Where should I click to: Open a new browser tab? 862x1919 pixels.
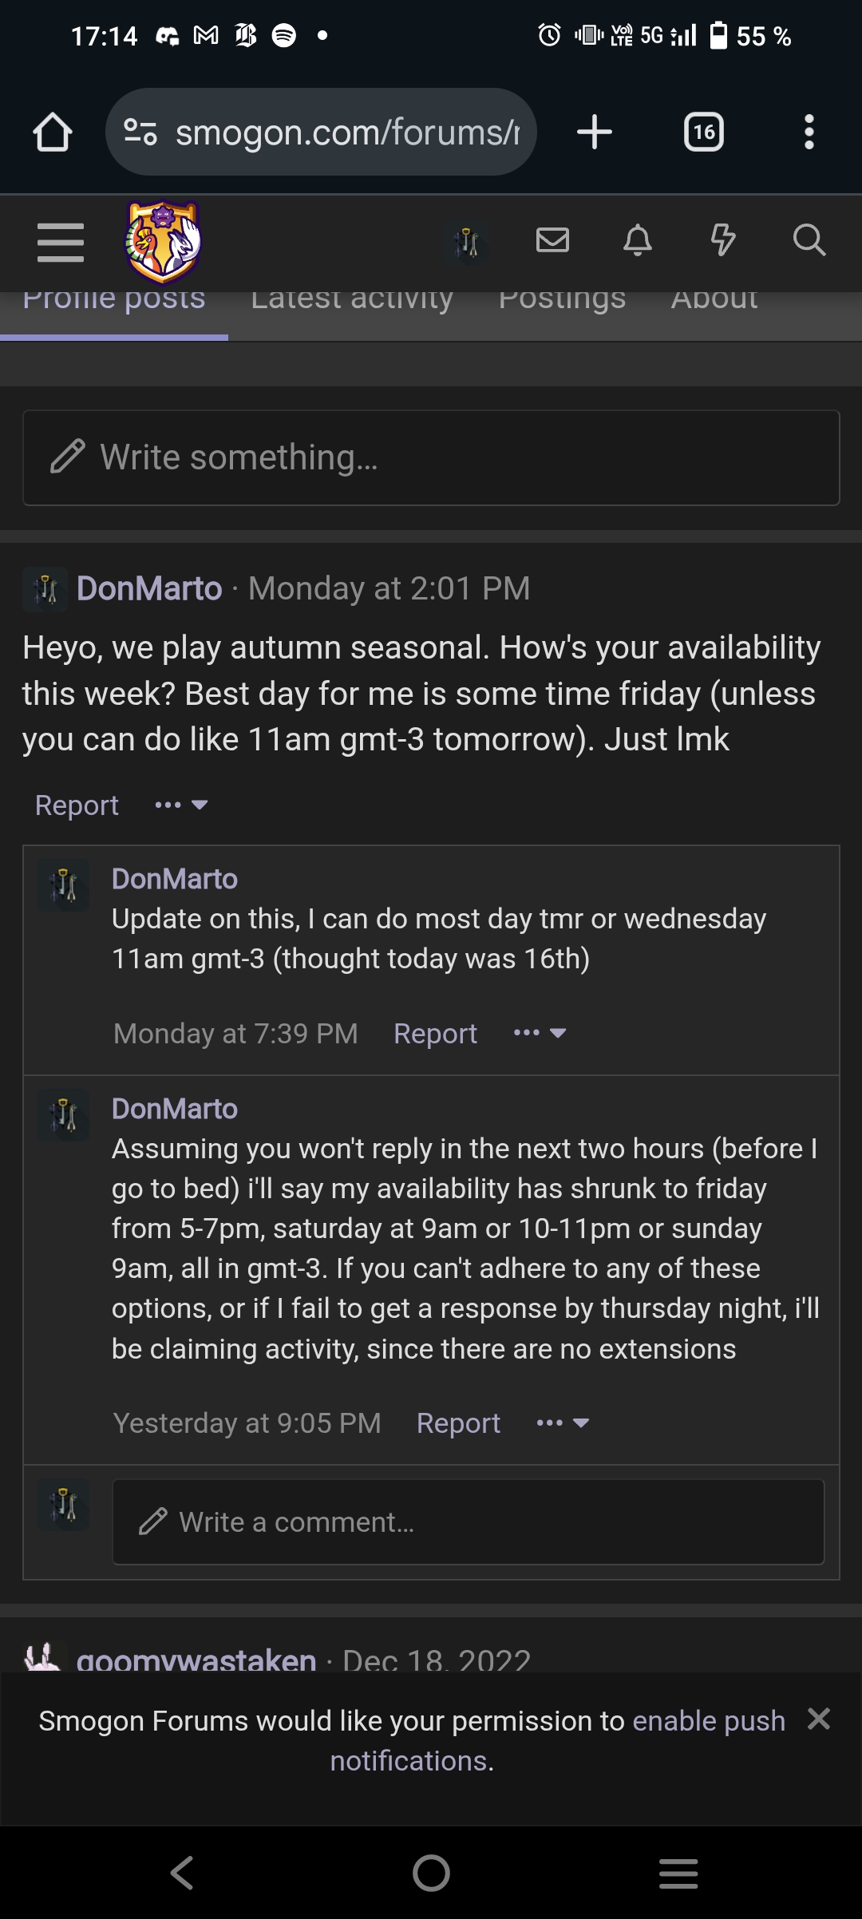coord(595,132)
